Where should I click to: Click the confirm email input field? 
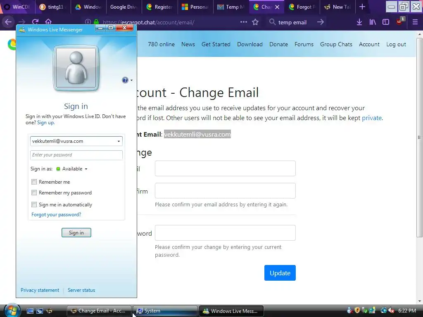(225, 191)
